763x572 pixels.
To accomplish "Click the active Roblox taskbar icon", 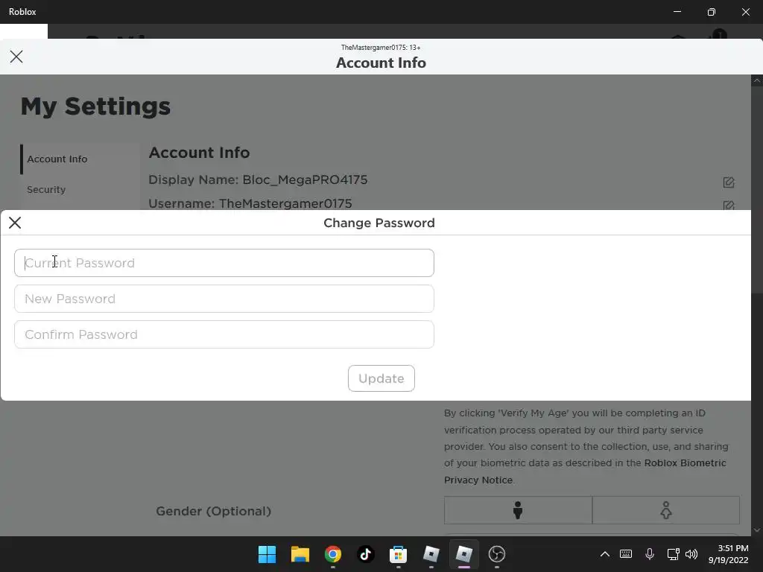I will pos(463,554).
